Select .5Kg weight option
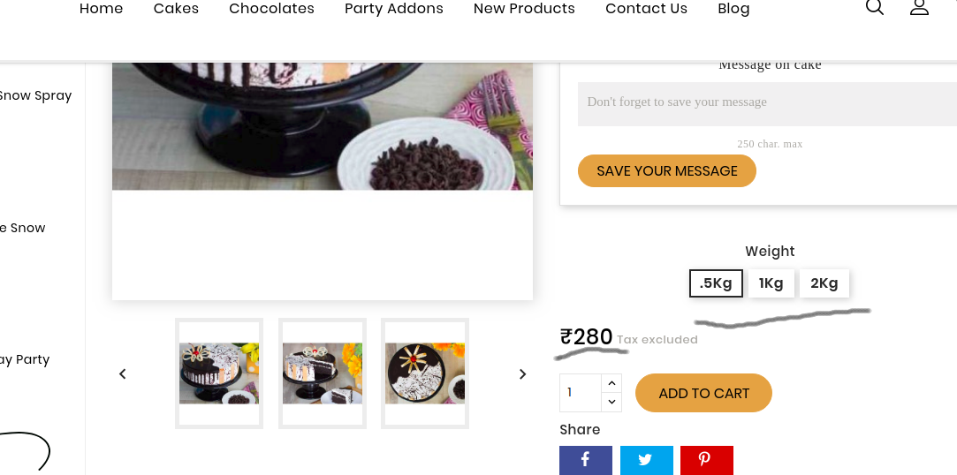This screenshot has width=957, height=475. pos(716,283)
